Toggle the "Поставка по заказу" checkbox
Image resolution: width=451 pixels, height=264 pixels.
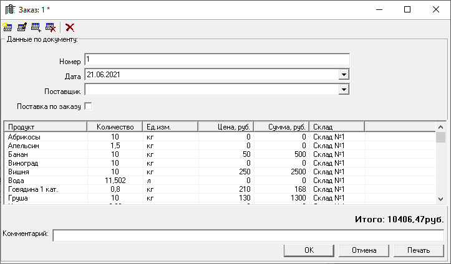88,106
